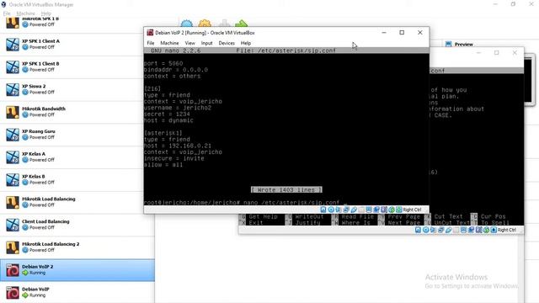Open the Input menu in Debian VoIP 2 window
This screenshot has height=303, width=539.
tap(206, 43)
